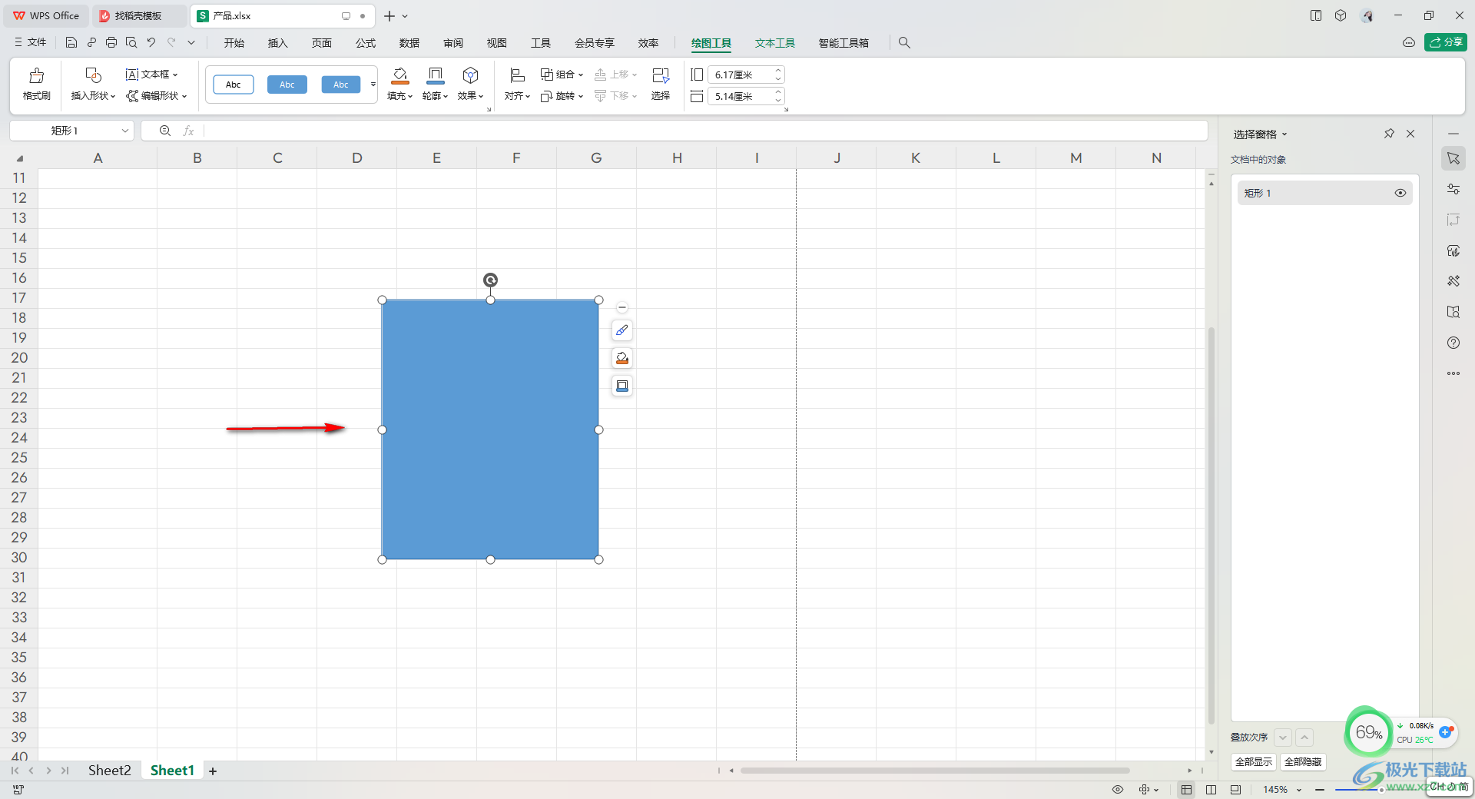
Task: Click the zoom out minus button in the status bar
Action: click(x=1320, y=789)
